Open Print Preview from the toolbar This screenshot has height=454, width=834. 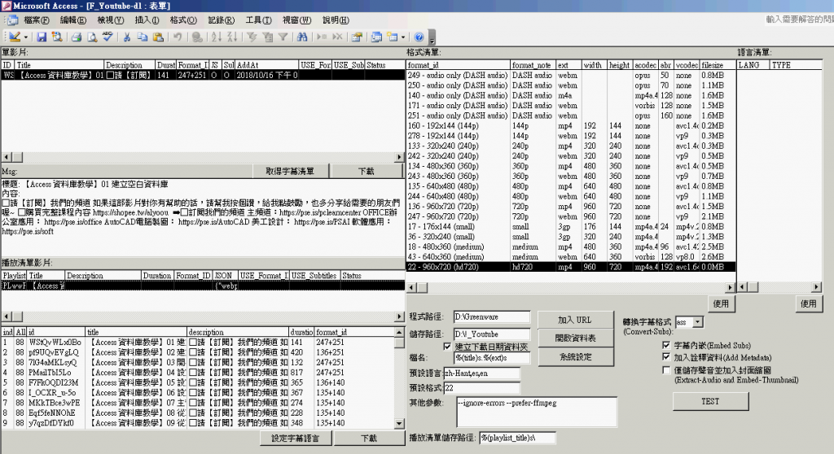pos(92,37)
